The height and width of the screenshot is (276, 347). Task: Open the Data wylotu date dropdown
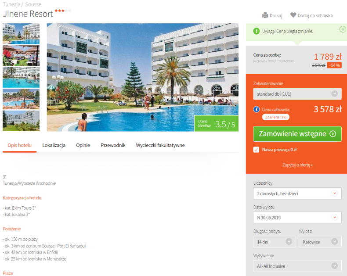pyautogui.click(x=297, y=218)
